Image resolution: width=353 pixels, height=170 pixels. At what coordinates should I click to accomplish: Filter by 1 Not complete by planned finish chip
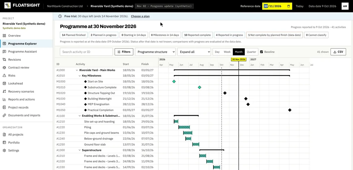274,35
